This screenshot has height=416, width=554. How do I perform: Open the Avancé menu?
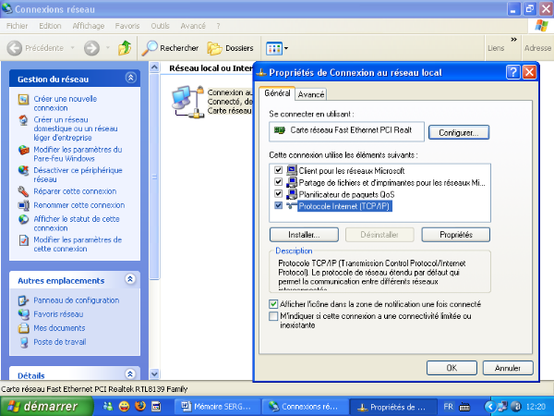click(x=193, y=26)
